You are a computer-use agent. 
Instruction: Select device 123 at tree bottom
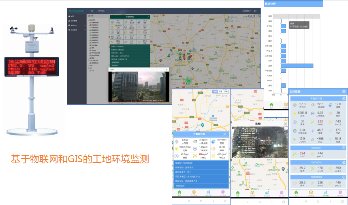92,70
